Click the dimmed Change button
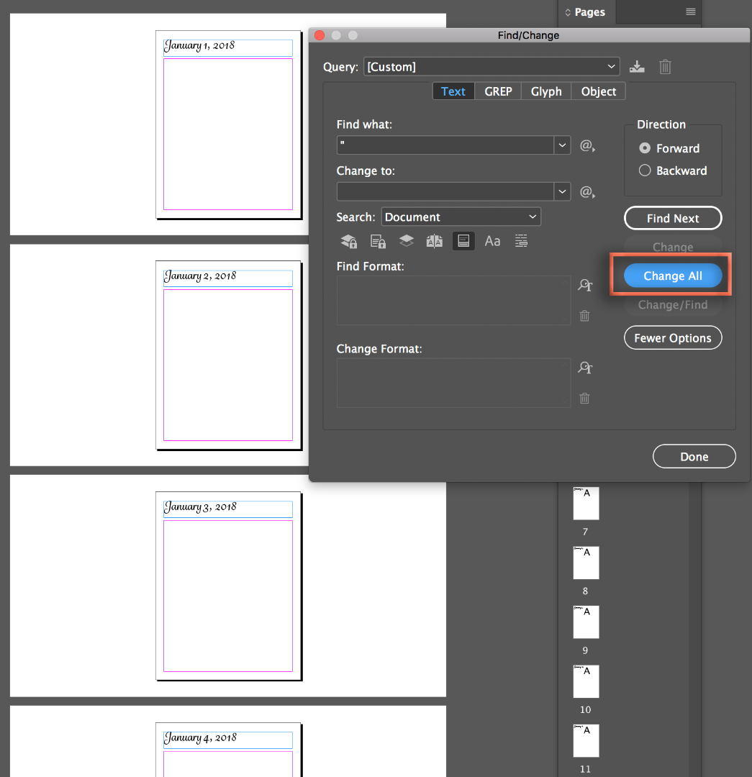The height and width of the screenshot is (777, 752). [x=673, y=247]
